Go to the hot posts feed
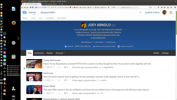Viewport: 177px width, 100px height. [x=41, y=18]
